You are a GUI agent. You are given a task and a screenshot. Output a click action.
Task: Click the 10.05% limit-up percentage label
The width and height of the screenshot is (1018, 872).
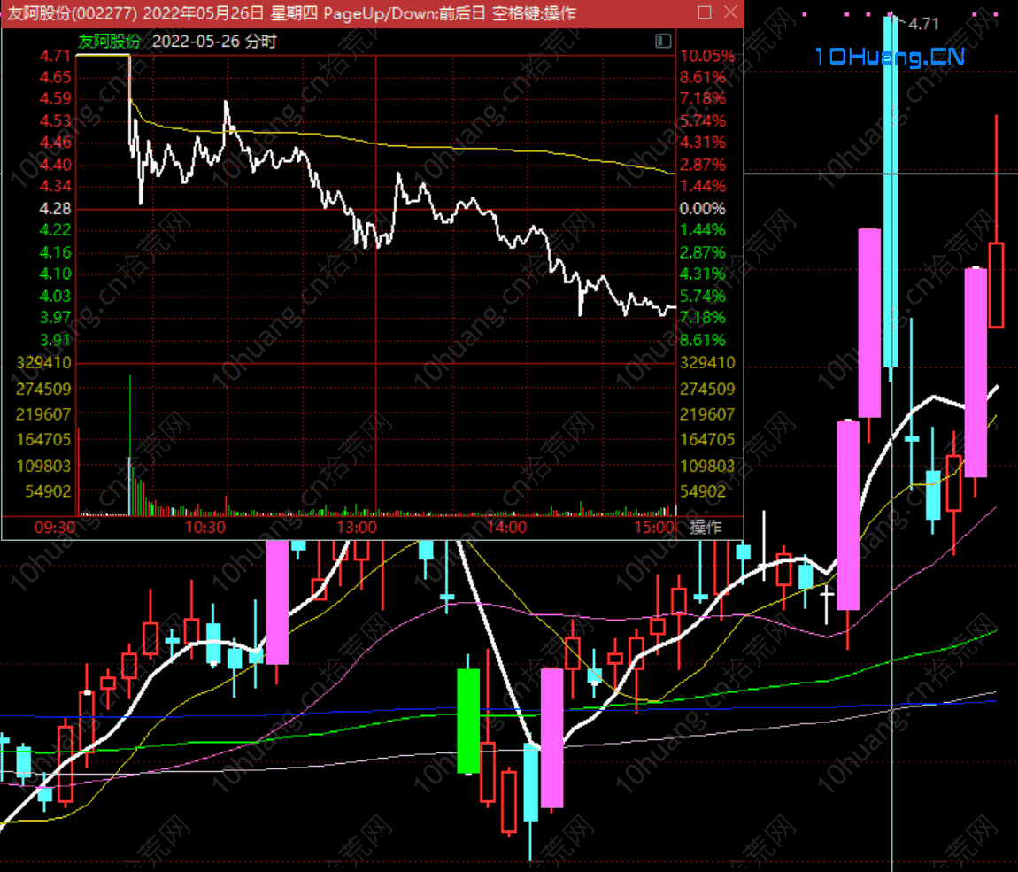point(707,56)
